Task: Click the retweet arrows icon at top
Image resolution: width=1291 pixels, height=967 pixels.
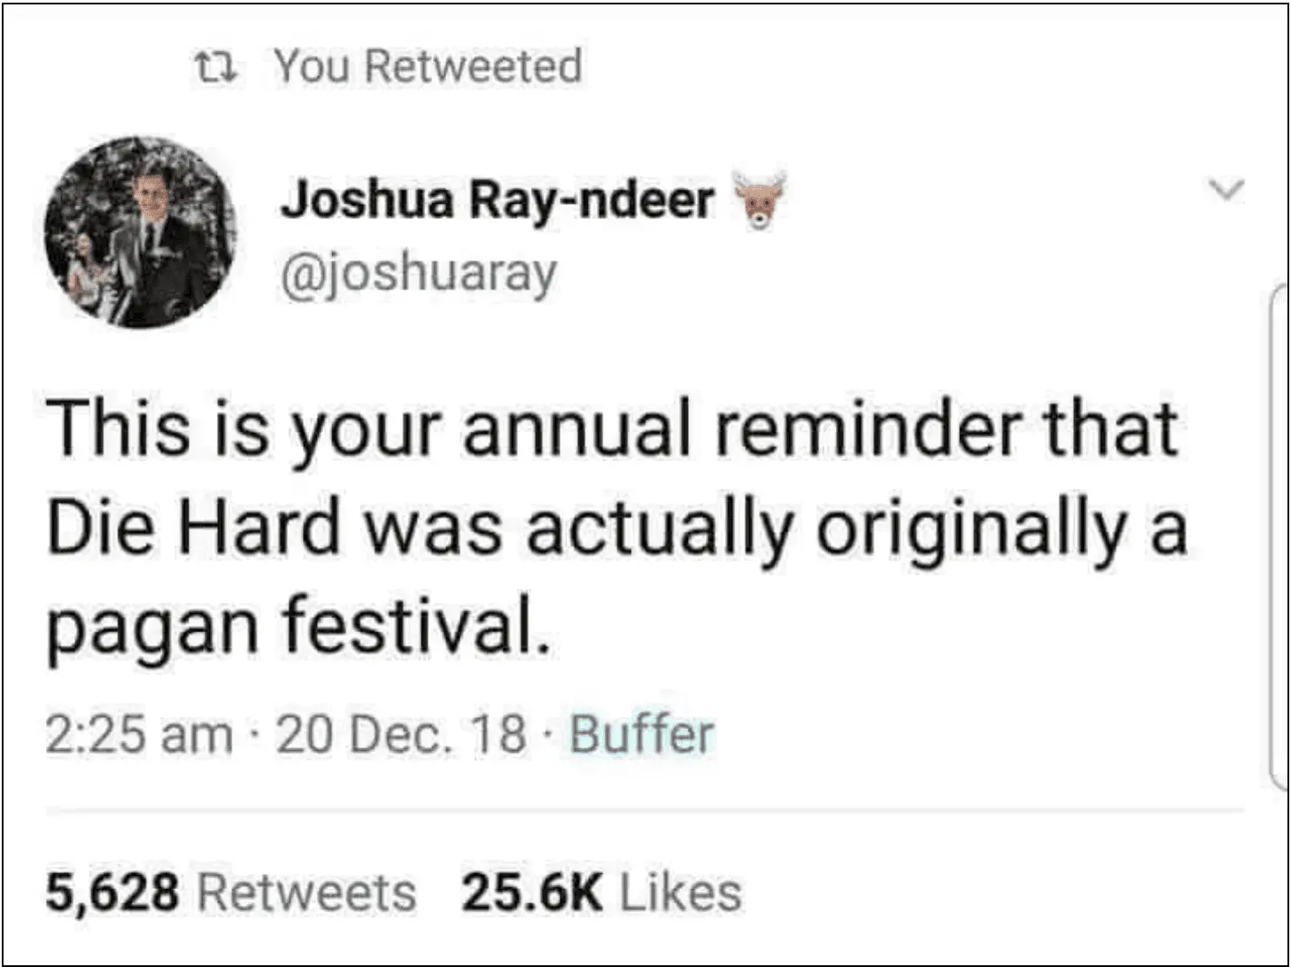Action: coord(214,66)
